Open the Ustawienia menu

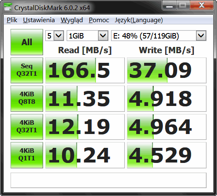tap(39, 20)
